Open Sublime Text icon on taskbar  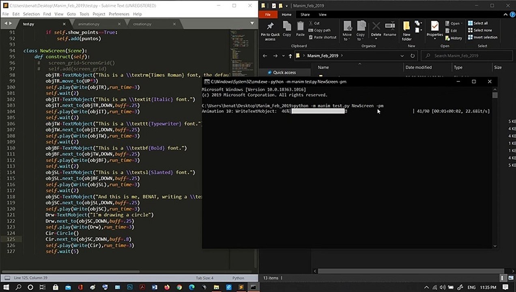241,287
